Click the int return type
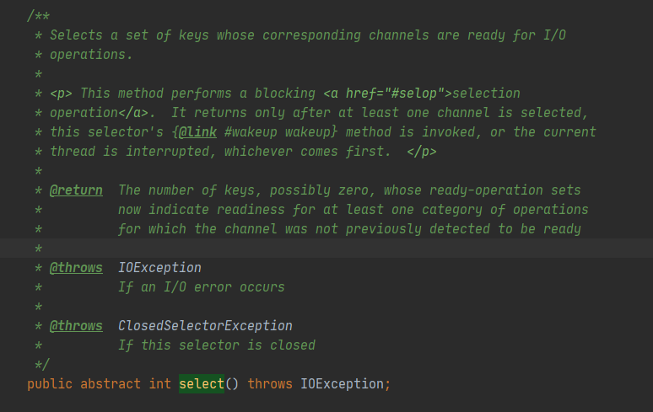653x412 pixels. 160,384
